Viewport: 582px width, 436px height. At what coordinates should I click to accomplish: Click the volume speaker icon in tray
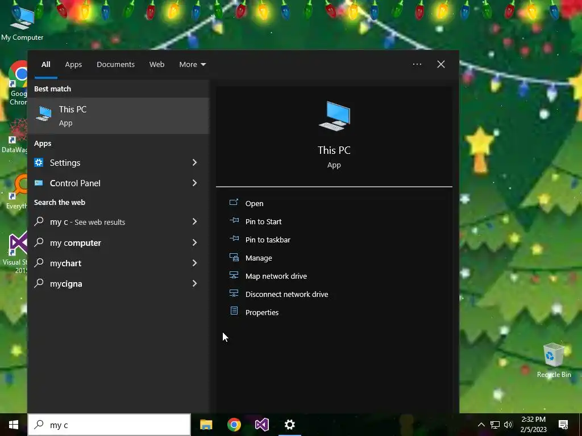(508, 425)
